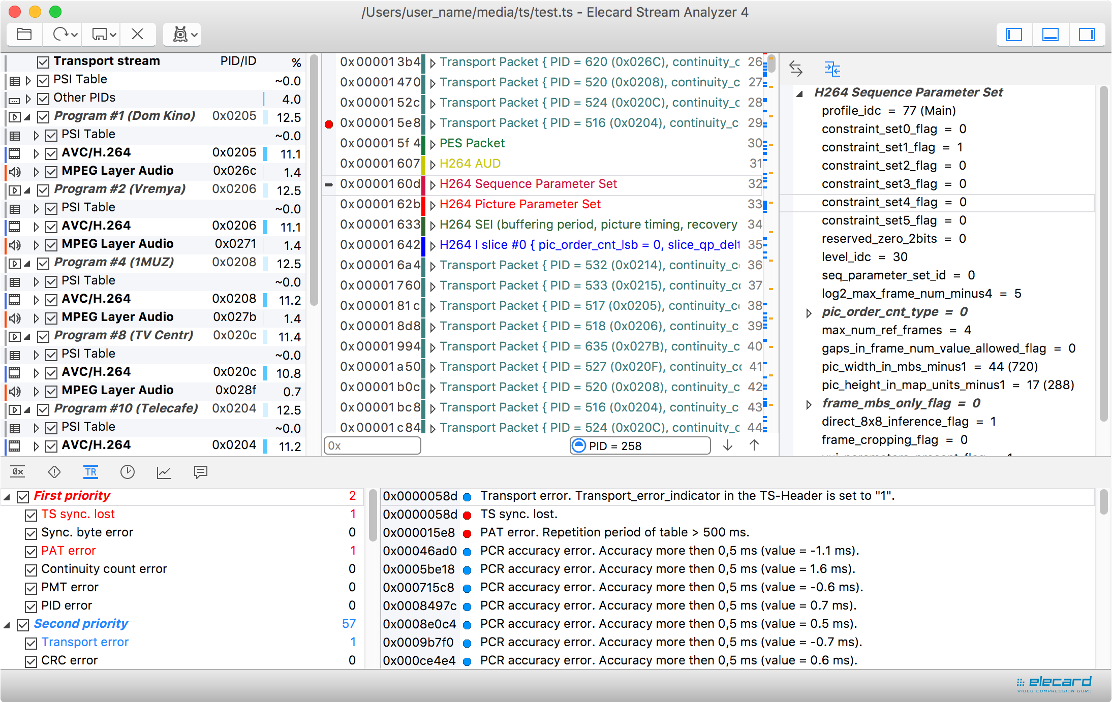Open the Elecard logo link

[x=1054, y=684]
